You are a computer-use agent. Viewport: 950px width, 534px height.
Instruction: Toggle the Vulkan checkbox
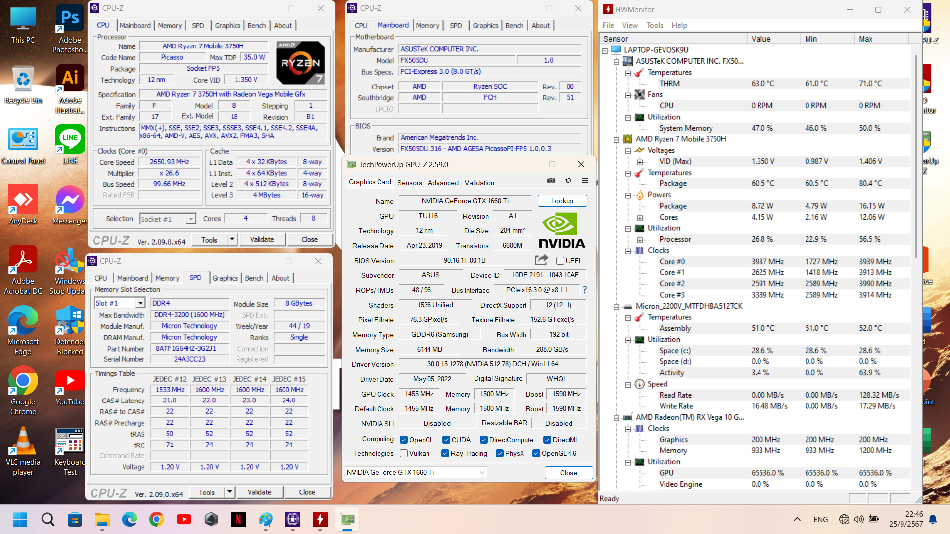(x=404, y=453)
